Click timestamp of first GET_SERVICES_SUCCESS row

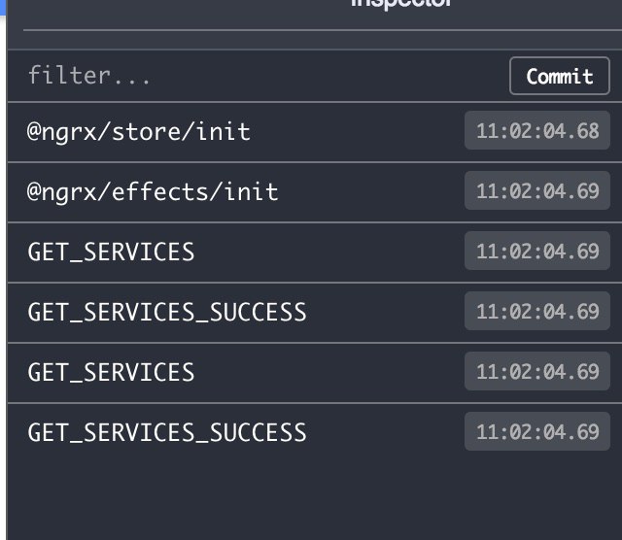537,311
